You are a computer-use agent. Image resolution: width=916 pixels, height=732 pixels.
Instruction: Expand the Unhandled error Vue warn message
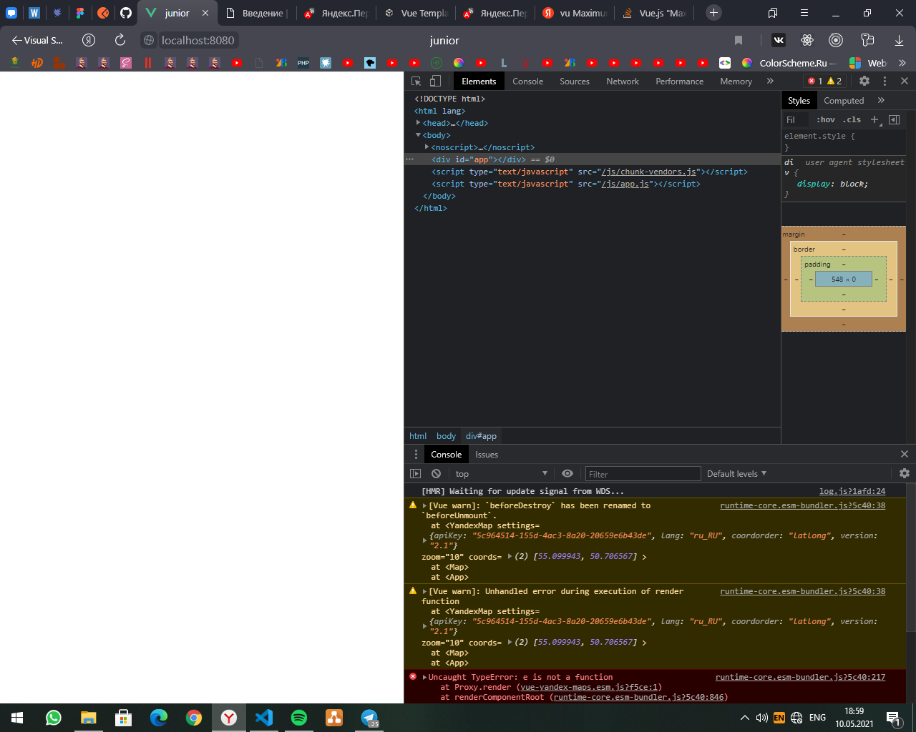424,592
